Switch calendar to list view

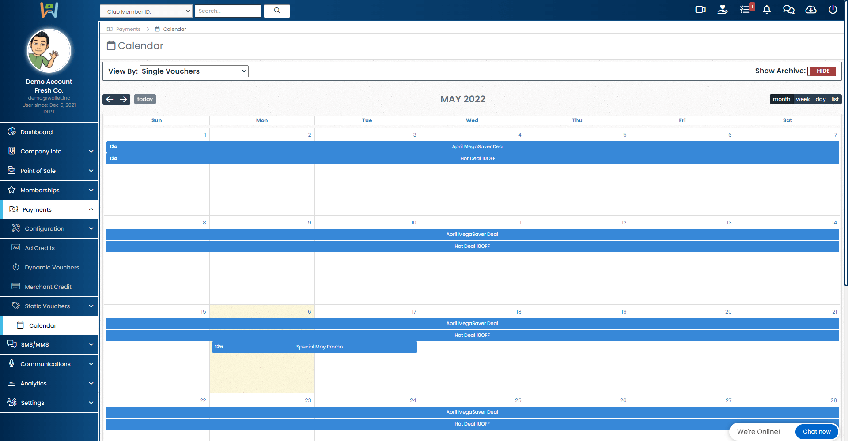[x=834, y=99]
